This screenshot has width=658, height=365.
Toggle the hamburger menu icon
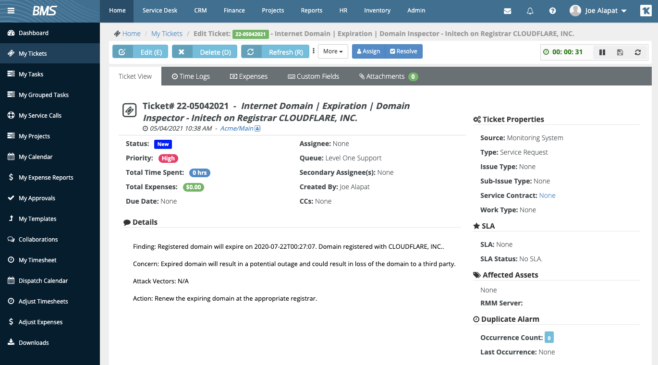pos(11,11)
